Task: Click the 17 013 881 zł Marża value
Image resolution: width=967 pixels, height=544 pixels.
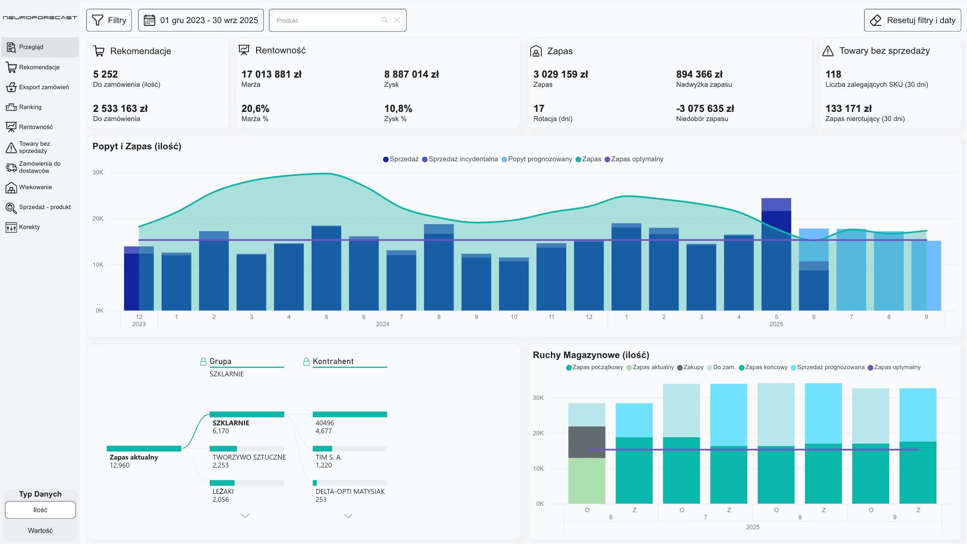Action: [271, 74]
